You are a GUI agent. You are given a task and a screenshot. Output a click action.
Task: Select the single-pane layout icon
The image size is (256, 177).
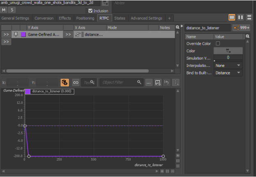tap(232, 18)
